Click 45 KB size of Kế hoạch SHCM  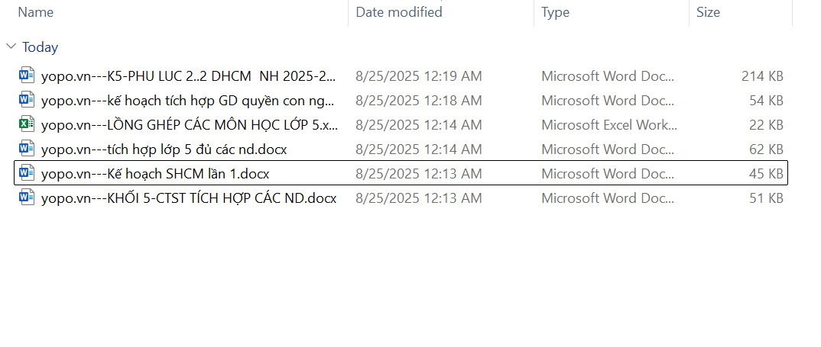[766, 174]
